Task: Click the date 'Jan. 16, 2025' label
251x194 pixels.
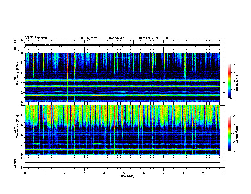Action: tap(88, 38)
